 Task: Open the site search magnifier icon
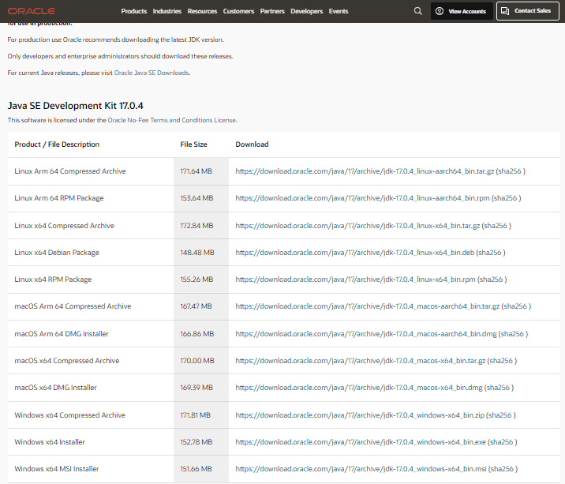click(x=417, y=11)
